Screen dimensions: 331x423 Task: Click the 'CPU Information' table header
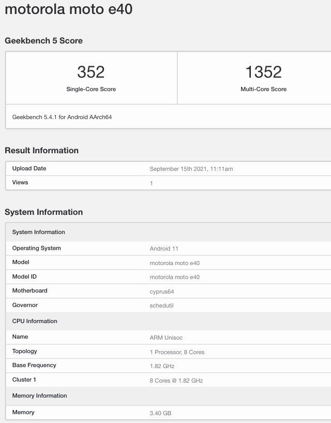(x=168, y=321)
